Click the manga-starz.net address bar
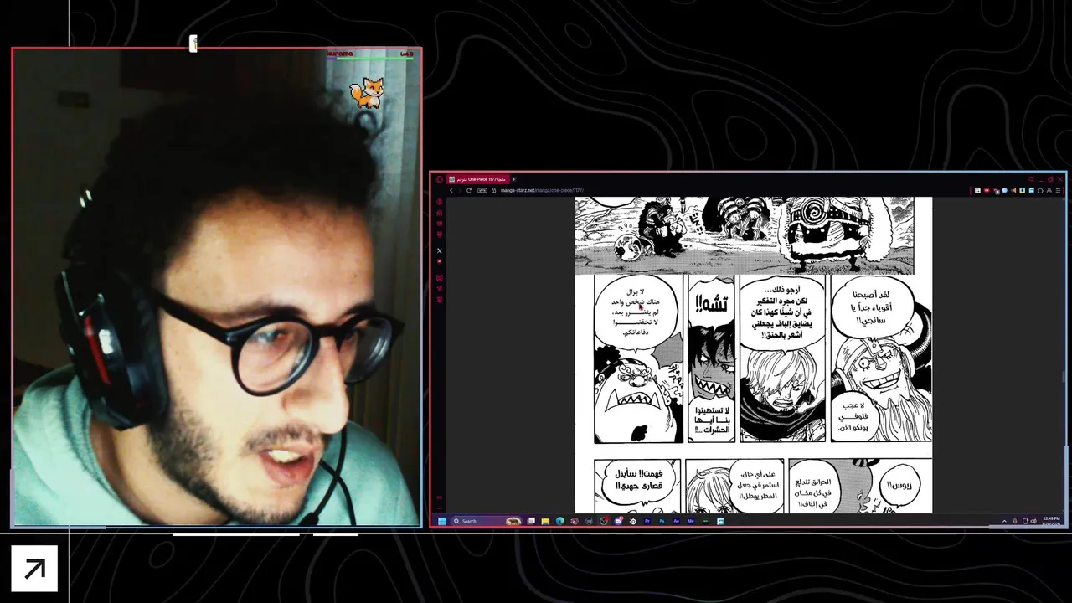Screen dimensions: 1072x603 (543, 190)
